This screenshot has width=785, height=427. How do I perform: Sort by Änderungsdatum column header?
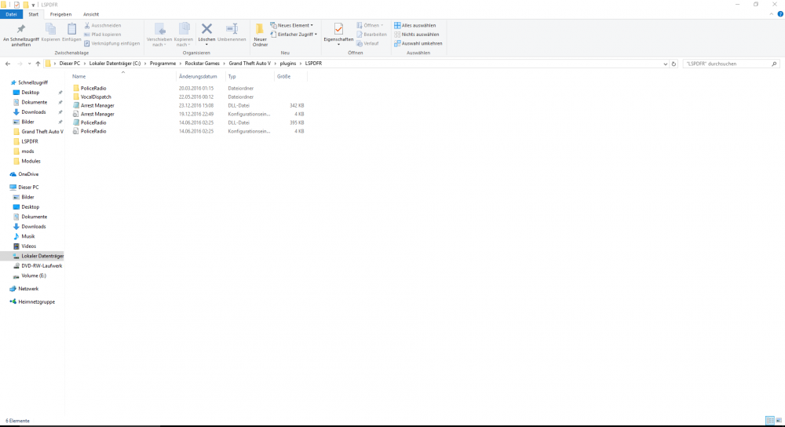(x=200, y=77)
